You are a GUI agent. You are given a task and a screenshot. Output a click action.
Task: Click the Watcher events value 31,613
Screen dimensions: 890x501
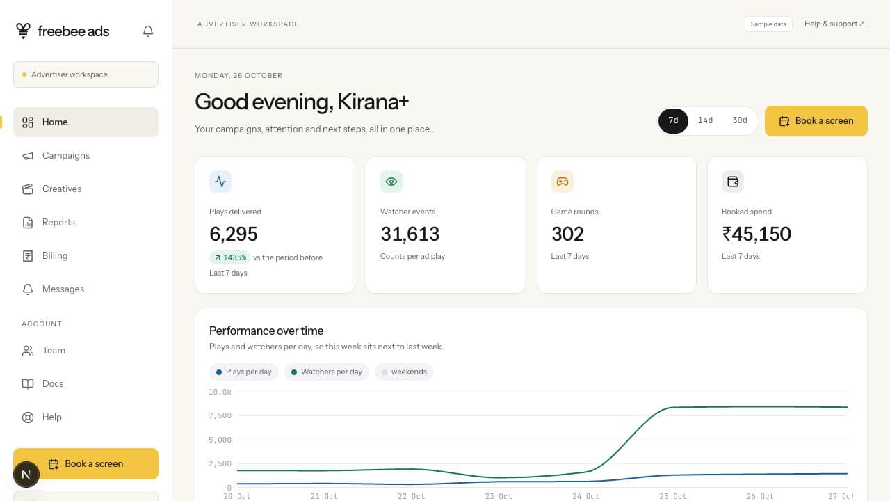click(410, 234)
